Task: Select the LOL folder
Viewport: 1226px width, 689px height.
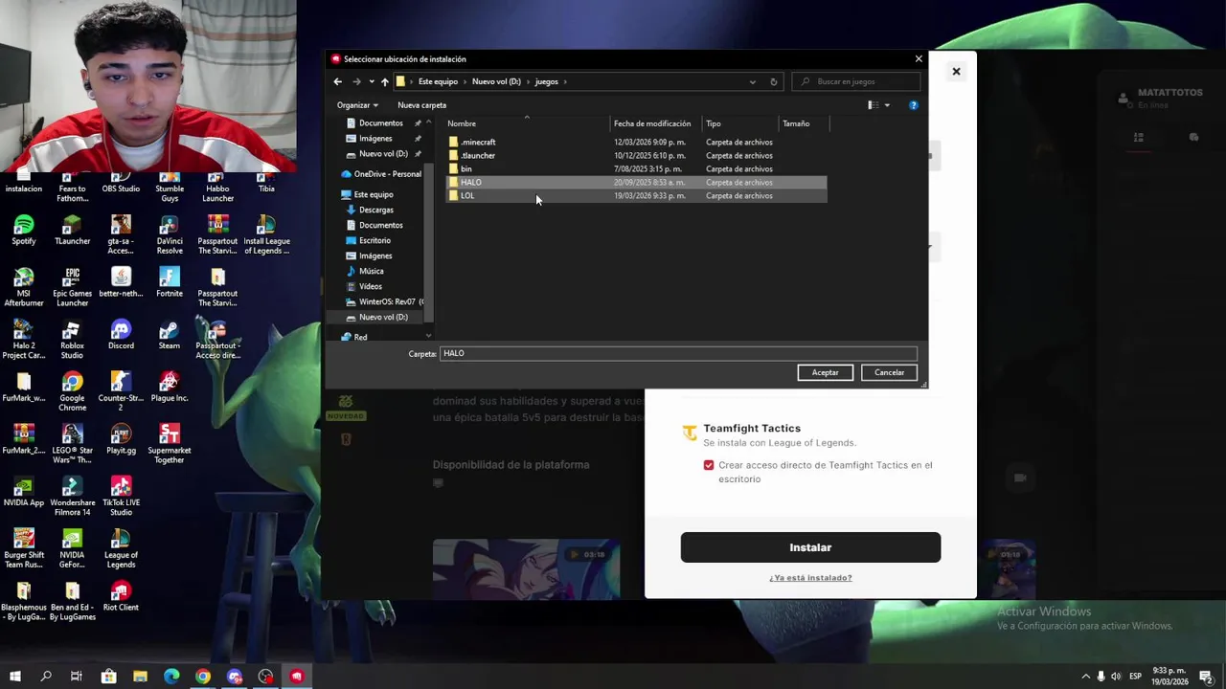Action: (x=636, y=195)
